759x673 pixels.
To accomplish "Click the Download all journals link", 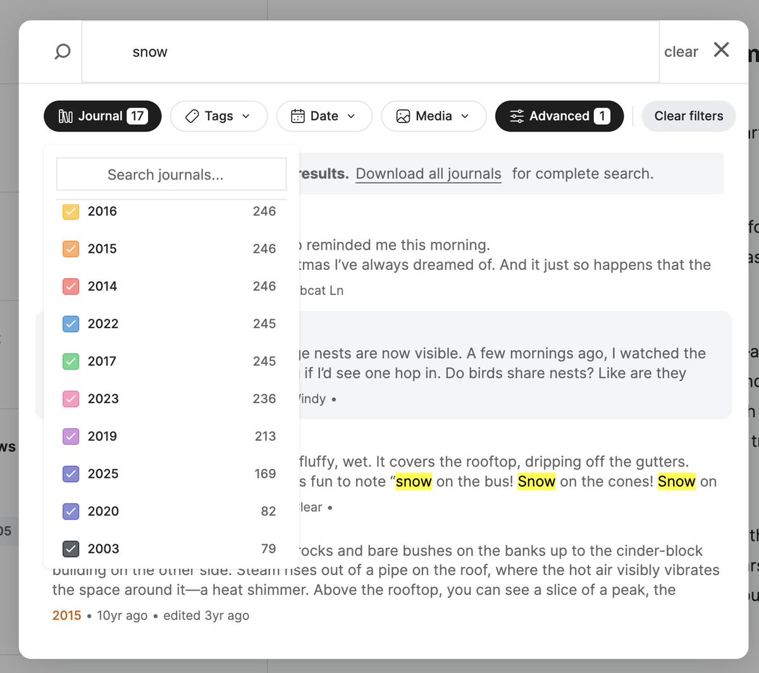I will [428, 174].
